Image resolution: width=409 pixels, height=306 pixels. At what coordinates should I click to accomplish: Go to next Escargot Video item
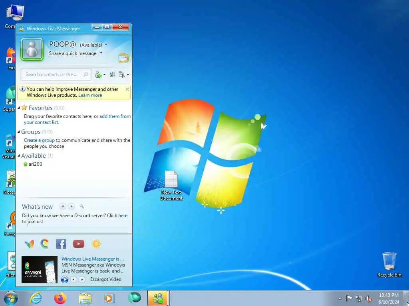point(82,279)
